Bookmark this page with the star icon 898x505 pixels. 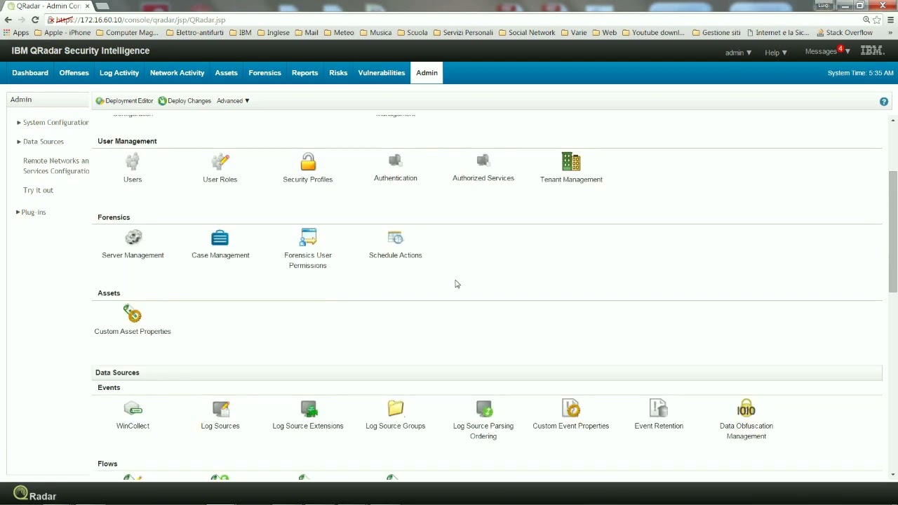(x=877, y=20)
